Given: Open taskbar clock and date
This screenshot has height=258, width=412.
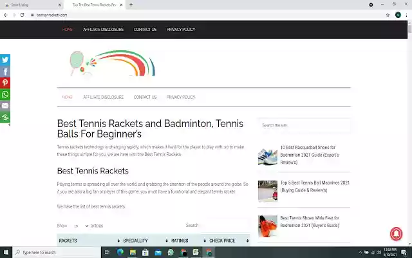Looking at the screenshot, I should [x=390, y=252].
